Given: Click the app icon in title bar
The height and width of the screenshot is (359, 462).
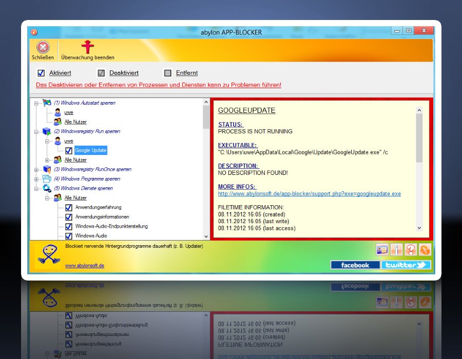Looking at the screenshot, I should [34, 32].
